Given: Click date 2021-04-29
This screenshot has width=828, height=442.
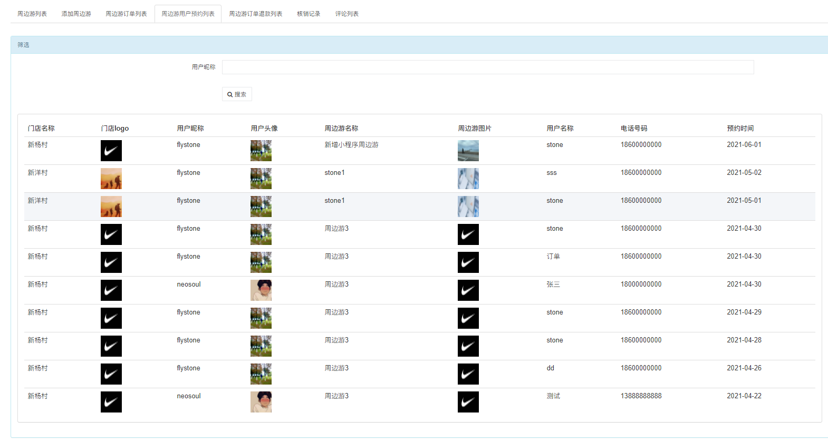Looking at the screenshot, I should [x=744, y=312].
